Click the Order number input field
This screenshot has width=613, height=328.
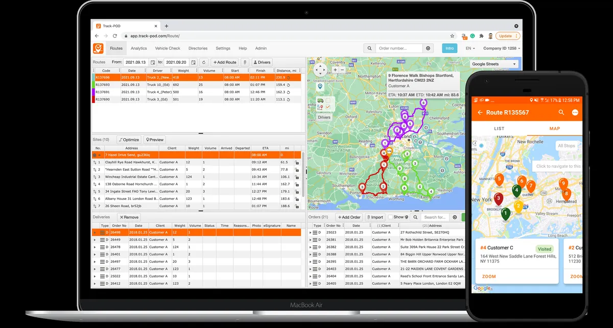(399, 48)
